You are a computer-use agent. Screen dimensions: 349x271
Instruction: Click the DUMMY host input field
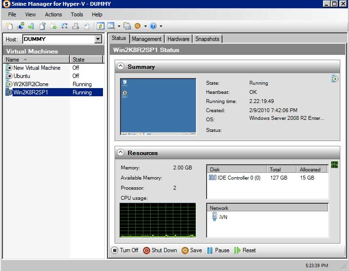click(59, 39)
